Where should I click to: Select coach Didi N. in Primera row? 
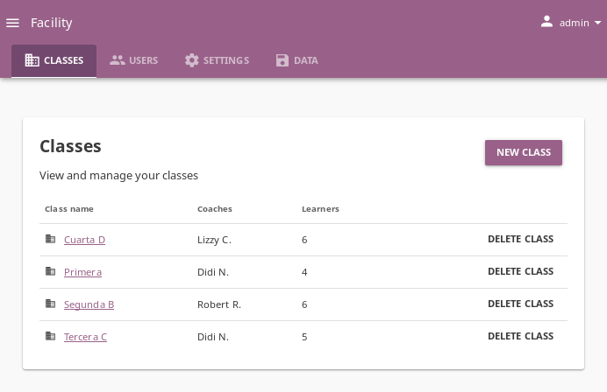(213, 272)
